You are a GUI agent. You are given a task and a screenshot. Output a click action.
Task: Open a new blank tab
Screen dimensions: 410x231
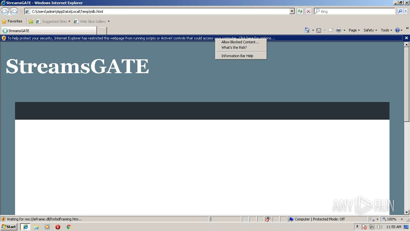point(102,31)
